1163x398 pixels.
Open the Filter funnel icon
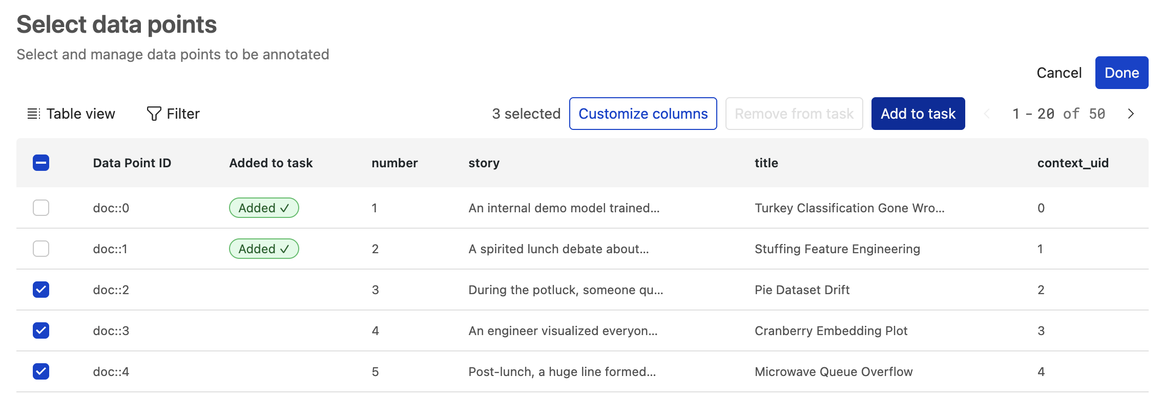[154, 114]
